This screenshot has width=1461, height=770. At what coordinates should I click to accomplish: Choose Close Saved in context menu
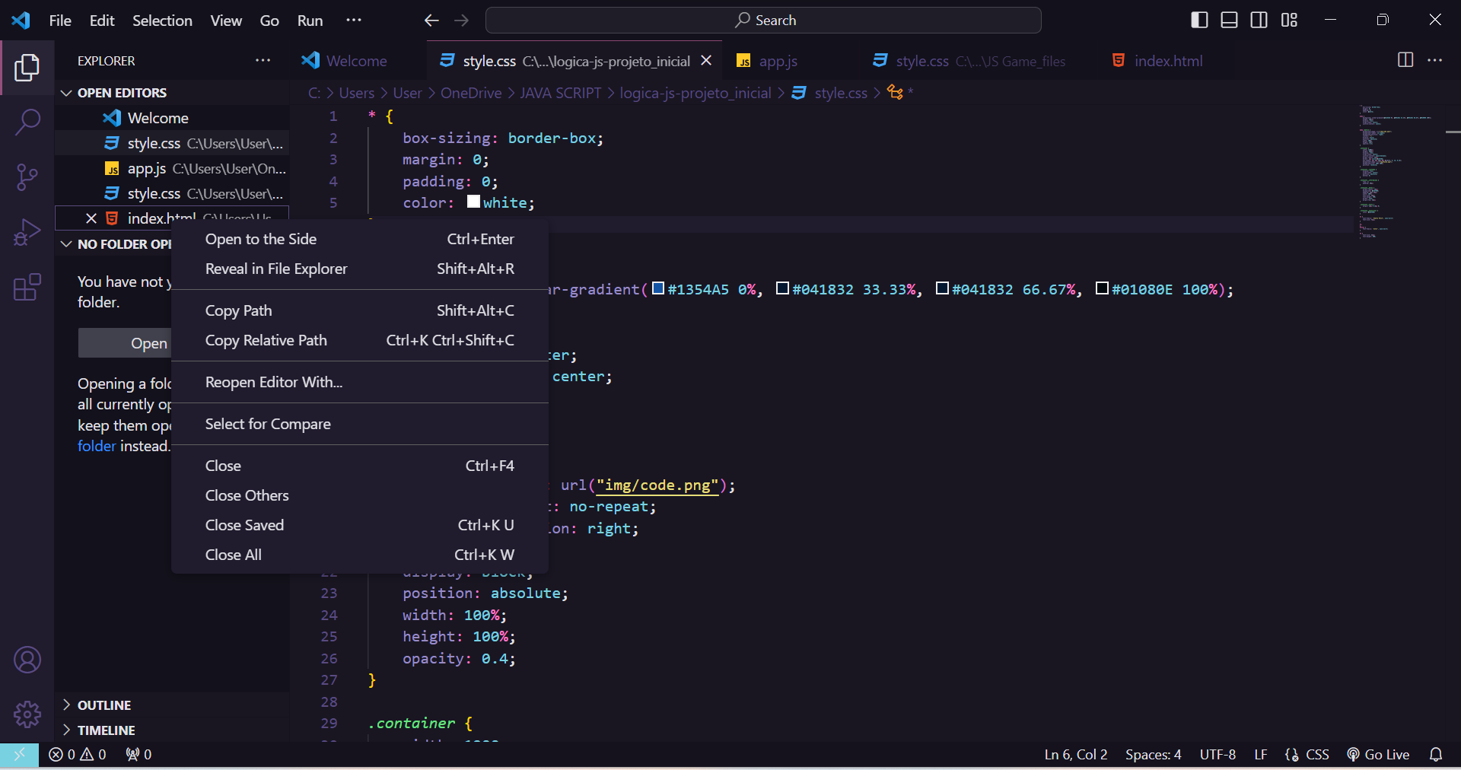[360, 525]
